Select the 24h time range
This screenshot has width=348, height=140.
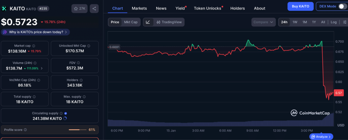tap(284, 22)
